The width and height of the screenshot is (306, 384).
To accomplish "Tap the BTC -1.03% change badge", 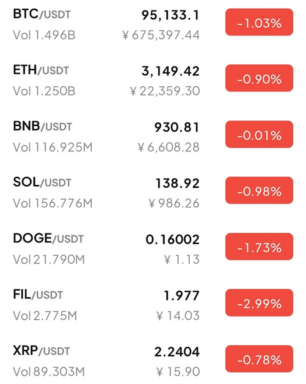I will (259, 23).
